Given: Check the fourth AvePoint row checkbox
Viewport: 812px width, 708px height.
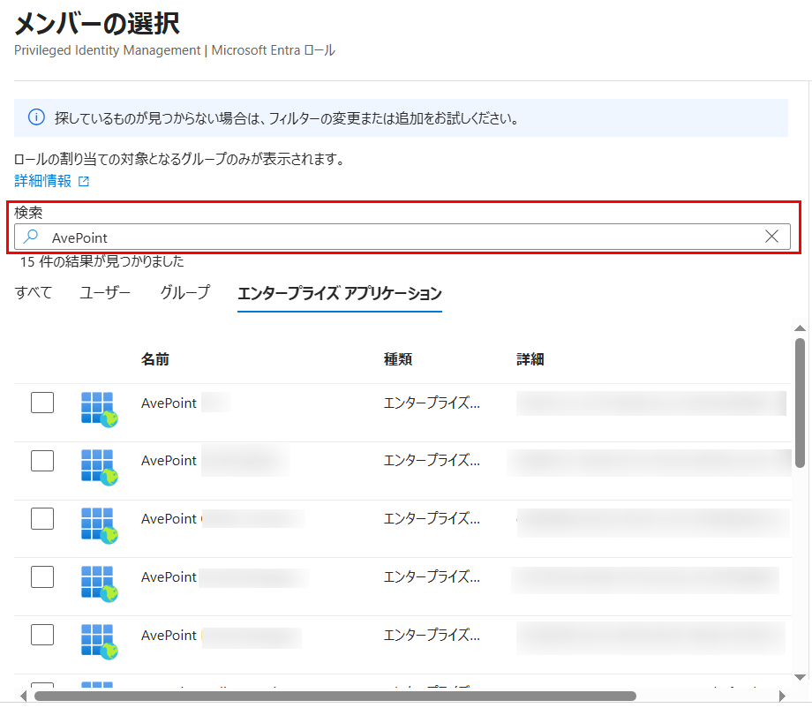Looking at the screenshot, I should point(42,577).
